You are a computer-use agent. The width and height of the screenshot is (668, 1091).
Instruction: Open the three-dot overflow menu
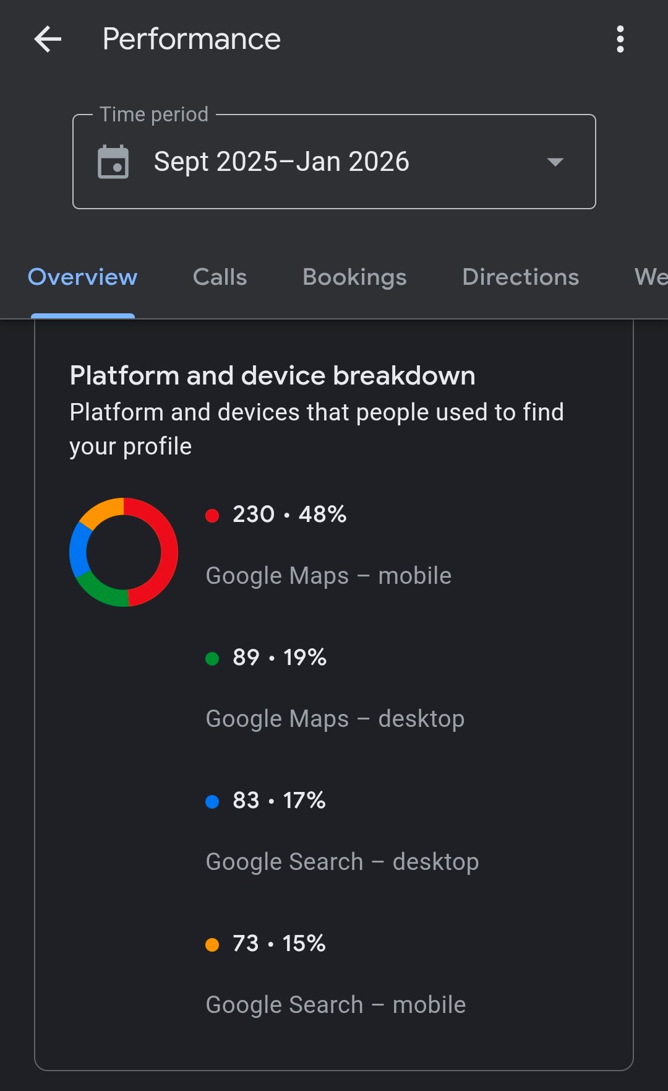pos(620,40)
